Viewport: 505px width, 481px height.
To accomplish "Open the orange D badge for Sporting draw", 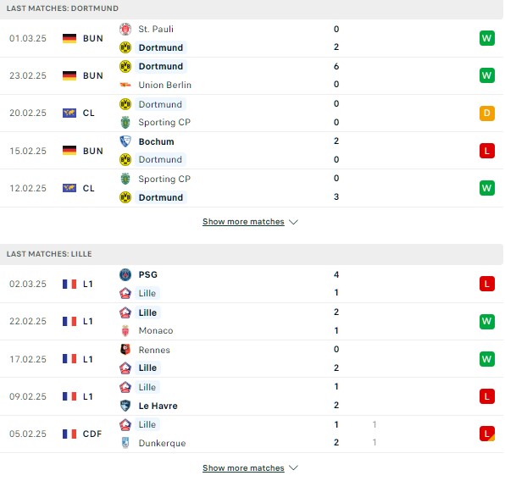I will 486,113.
